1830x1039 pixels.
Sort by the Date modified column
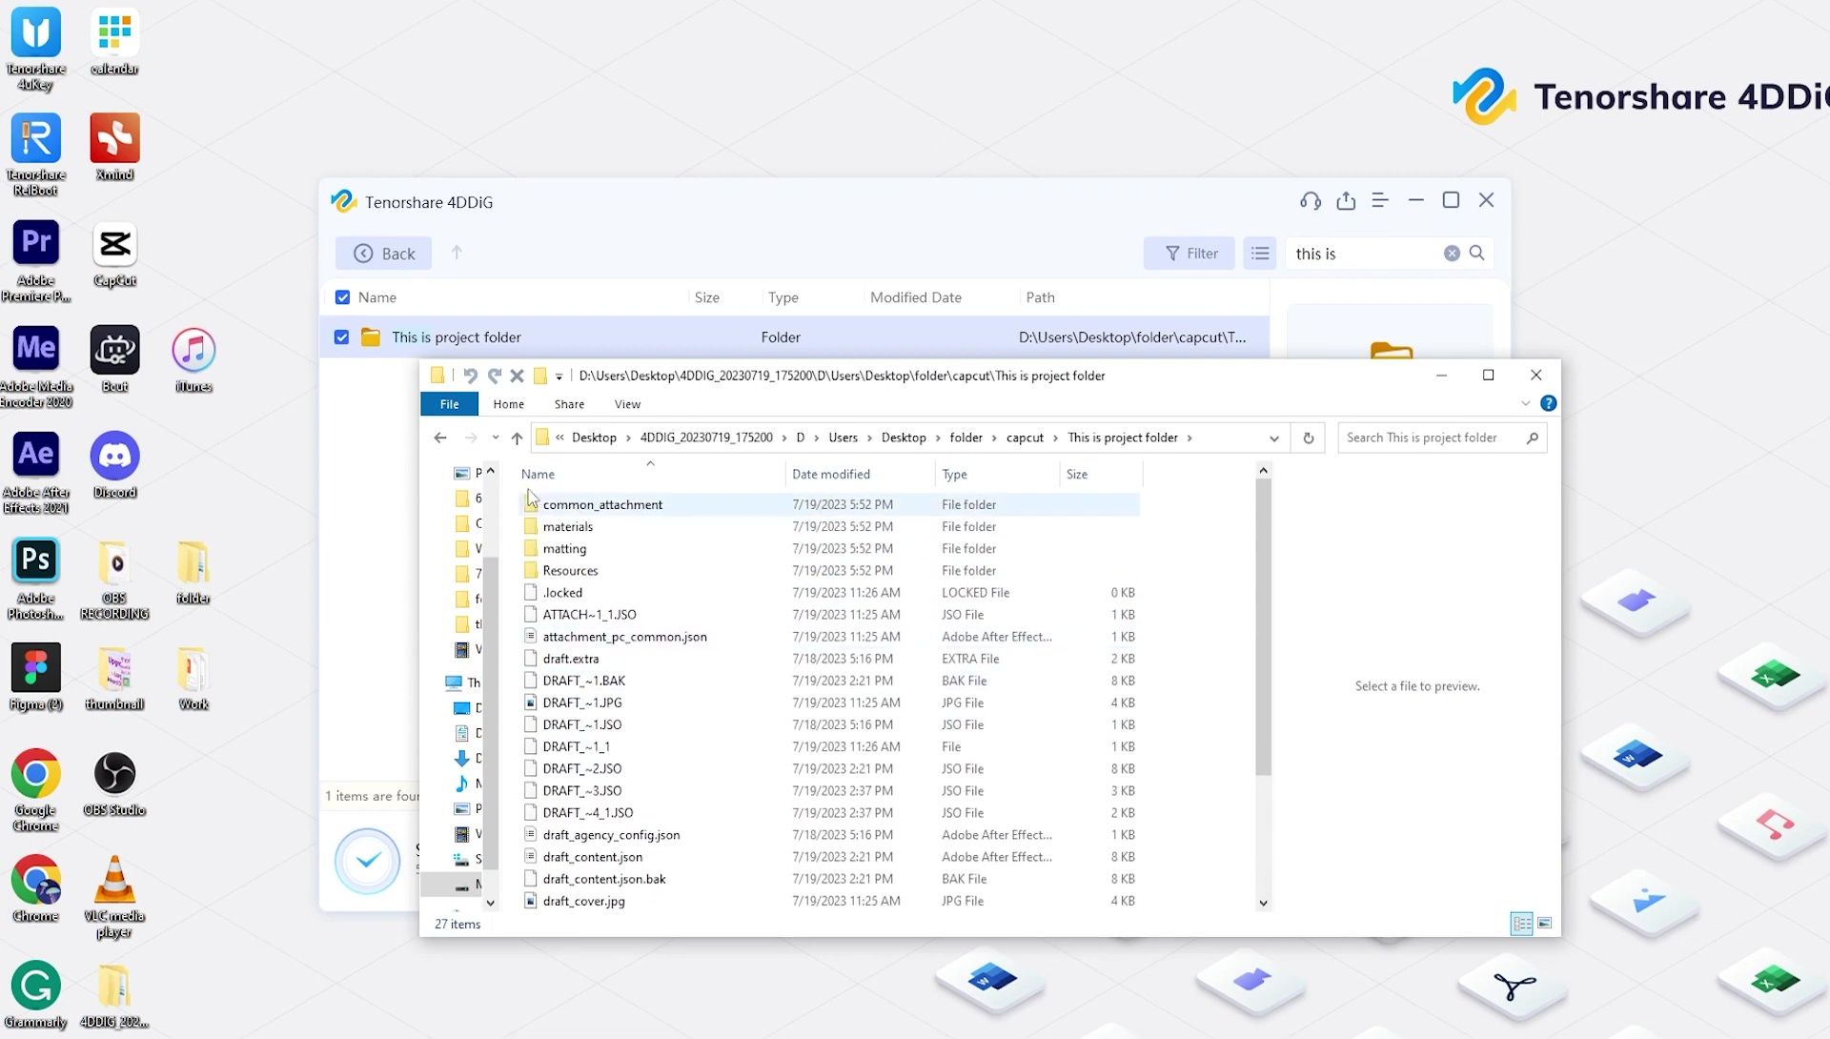(831, 474)
